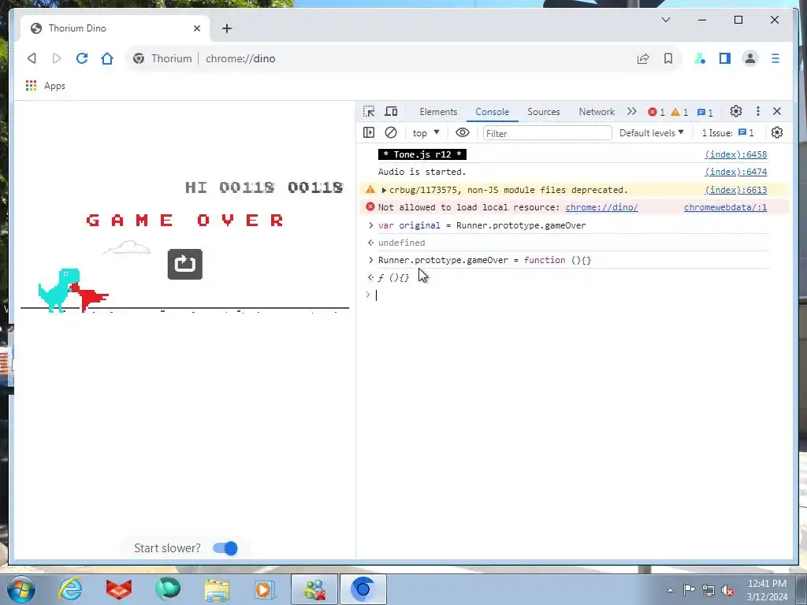This screenshot has height=605, width=807.
Task: Open the Network tab
Action: click(x=597, y=112)
